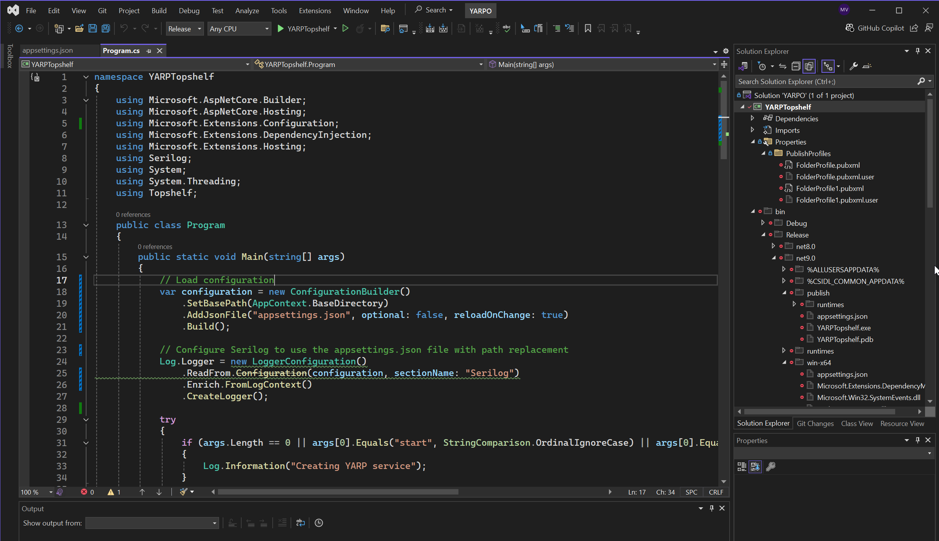Screen dimensions: 939x541
Task: Open the YARPTopshelf.Program type dropdown
Action: pyautogui.click(x=368, y=64)
